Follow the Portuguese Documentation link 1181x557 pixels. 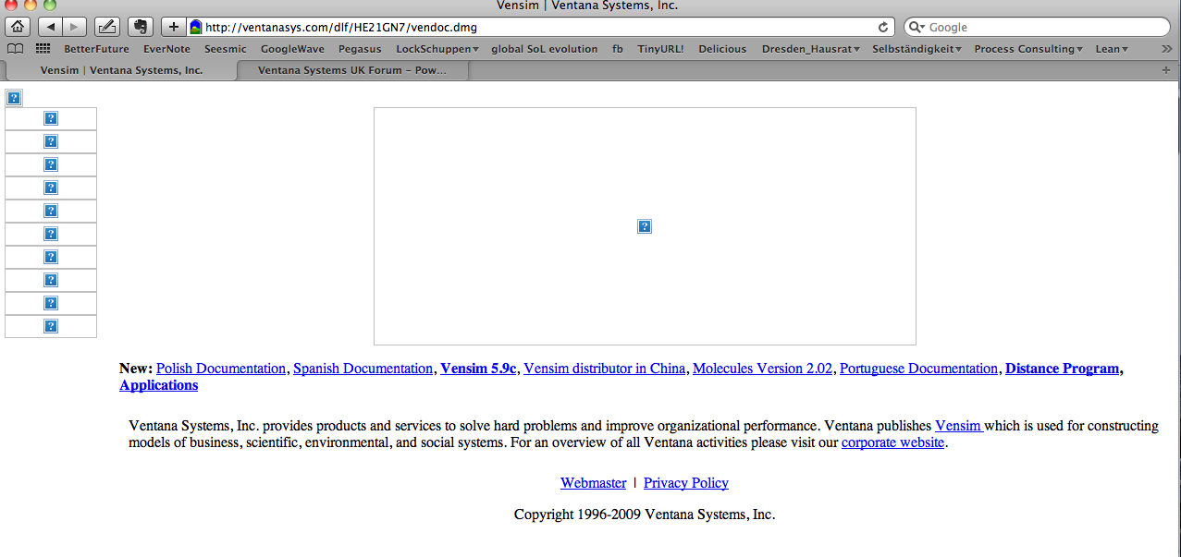tap(919, 369)
